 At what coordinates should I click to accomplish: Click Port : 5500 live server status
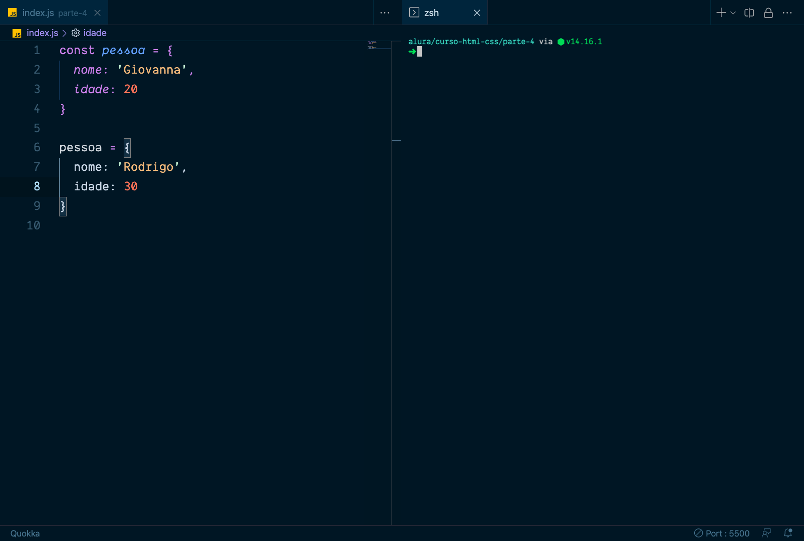click(x=722, y=533)
